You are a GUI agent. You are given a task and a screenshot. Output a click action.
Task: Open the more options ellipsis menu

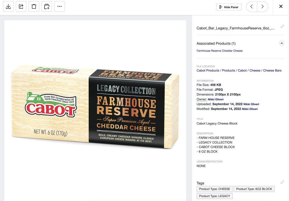[x=60, y=7]
